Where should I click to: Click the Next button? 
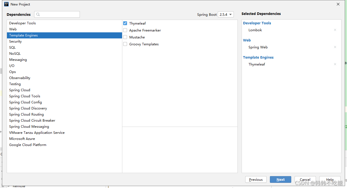(280, 179)
